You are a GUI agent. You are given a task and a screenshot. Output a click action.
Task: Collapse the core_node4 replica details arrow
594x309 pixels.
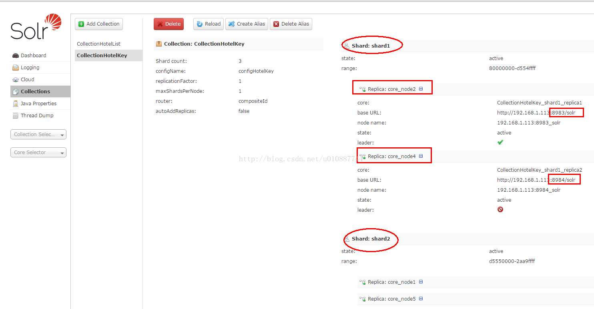pos(421,156)
